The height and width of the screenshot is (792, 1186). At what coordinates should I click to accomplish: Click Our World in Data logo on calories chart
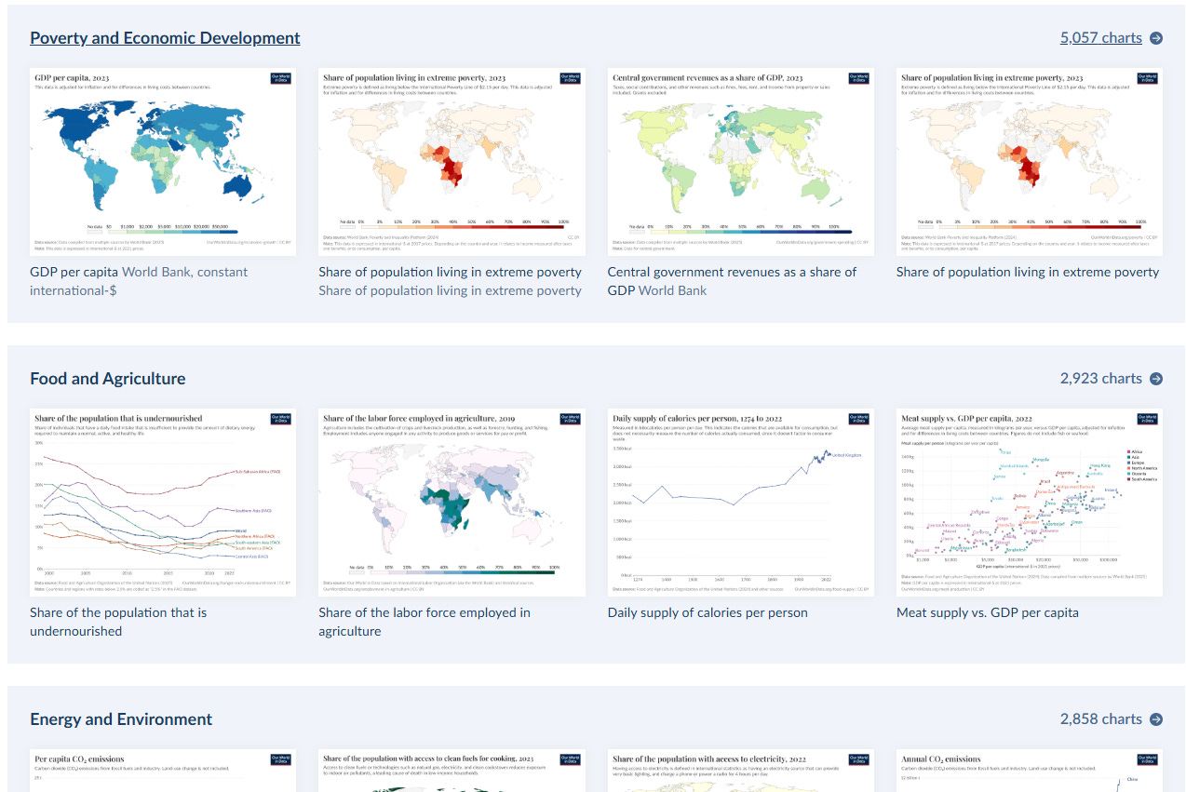point(859,419)
